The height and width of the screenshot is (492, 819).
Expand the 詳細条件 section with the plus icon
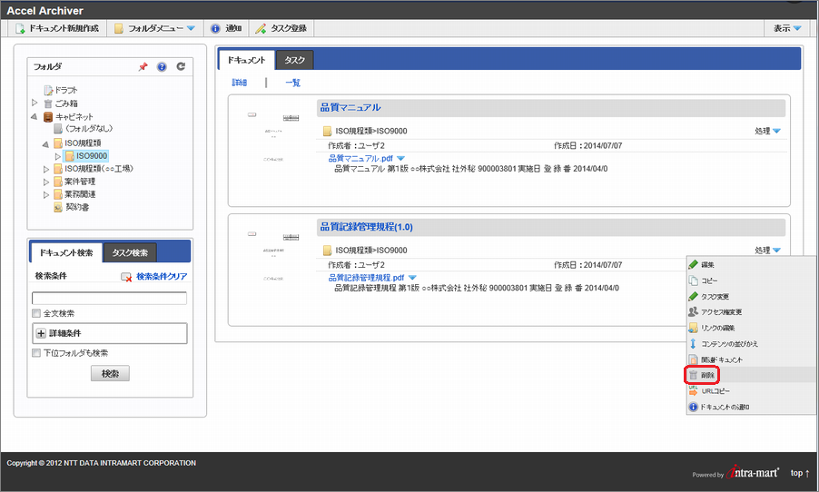point(41,334)
